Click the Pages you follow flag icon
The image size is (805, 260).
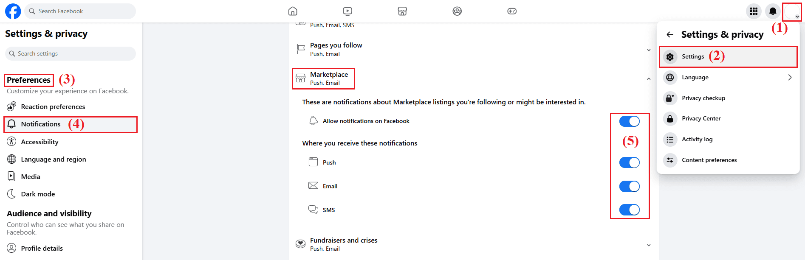pos(300,49)
